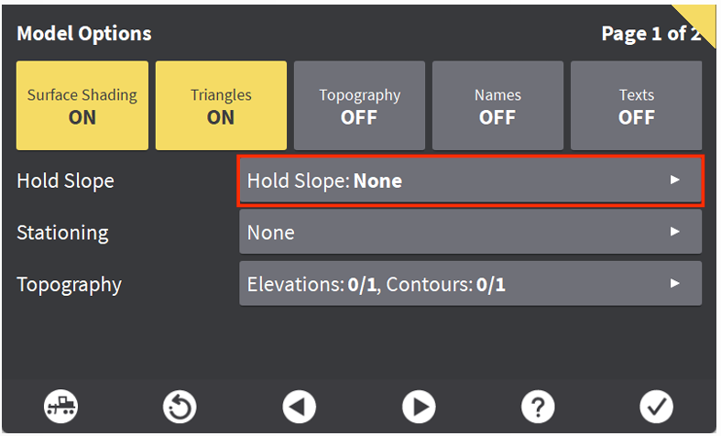Go to next page with right arrow
Viewport: 721px width, 436px height.
pos(419,406)
